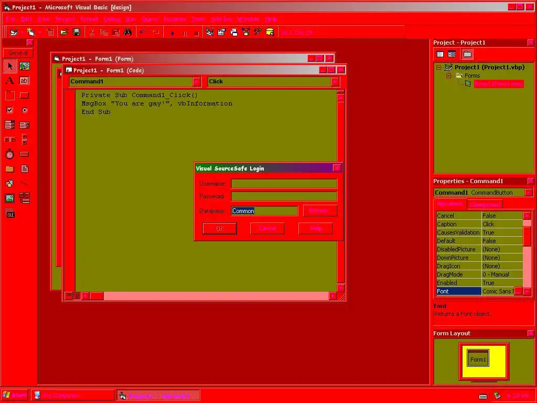
Task: Select the PictureBox control in the toolbox
Action: point(24,66)
